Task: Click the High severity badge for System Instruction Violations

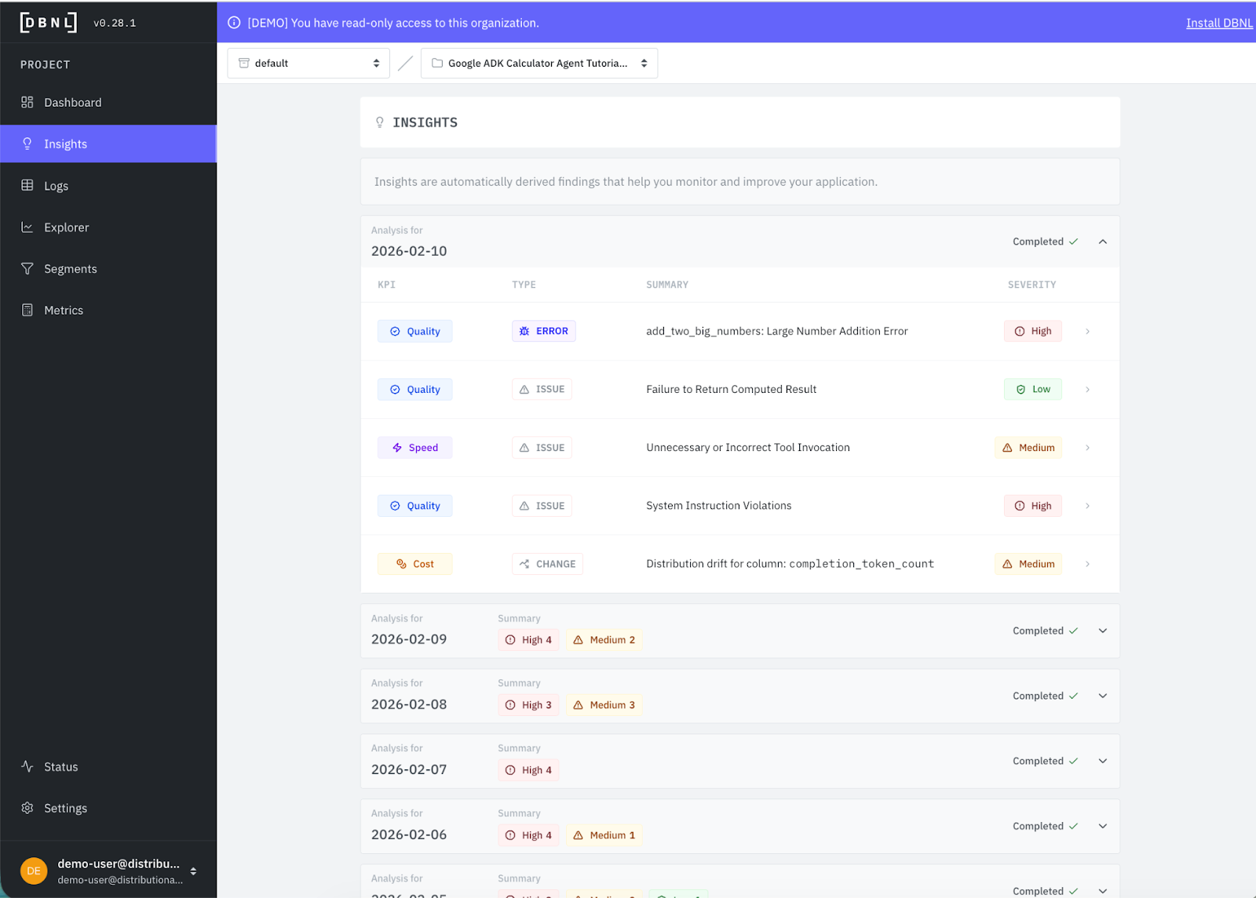Action: pos(1033,506)
